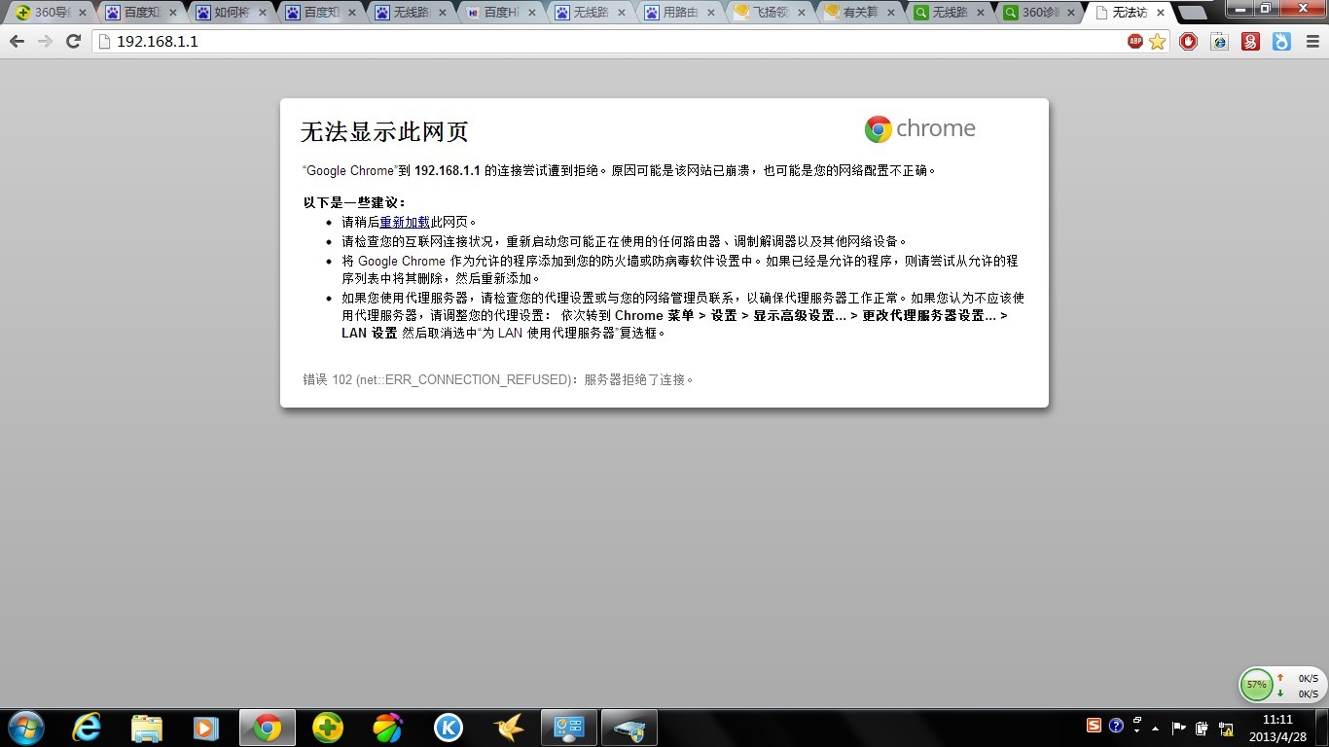
Task: Click the red circular extension icon
Action: click(x=1188, y=42)
